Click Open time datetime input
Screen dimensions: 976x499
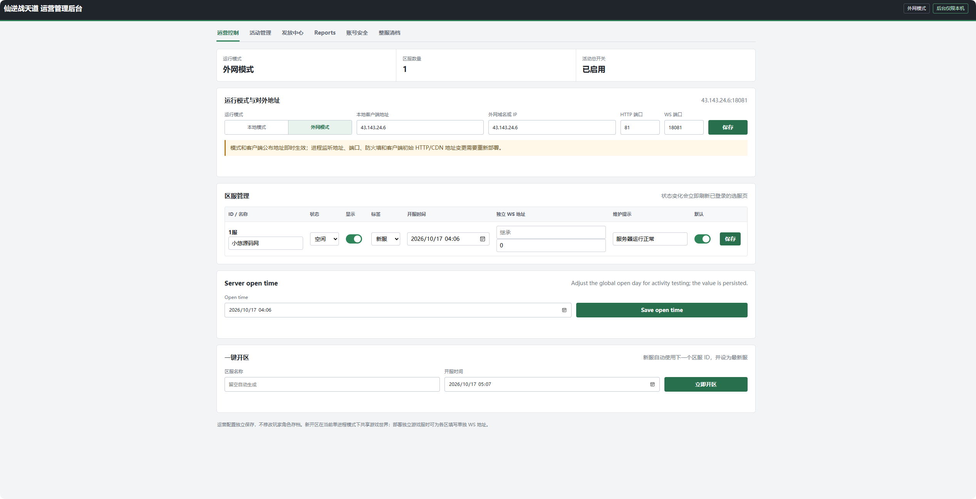[397, 310]
